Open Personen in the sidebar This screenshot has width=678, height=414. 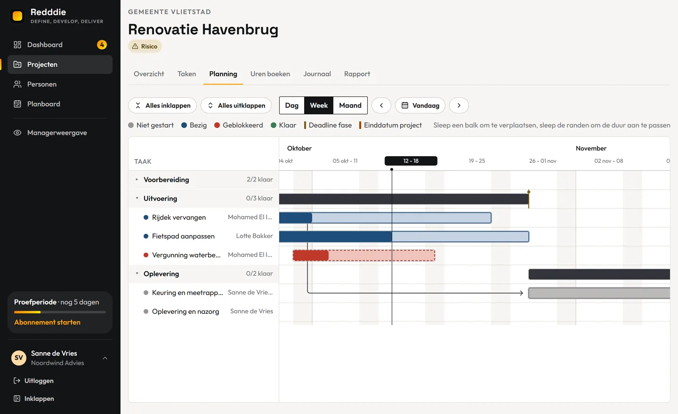tap(60, 84)
